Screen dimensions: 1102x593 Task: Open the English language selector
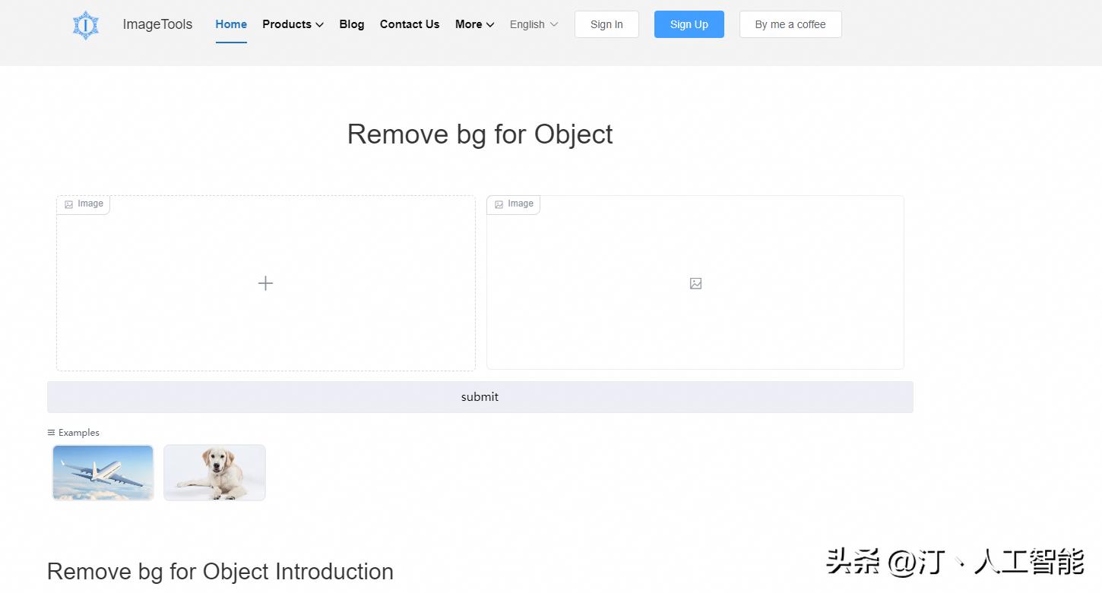(x=534, y=24)
